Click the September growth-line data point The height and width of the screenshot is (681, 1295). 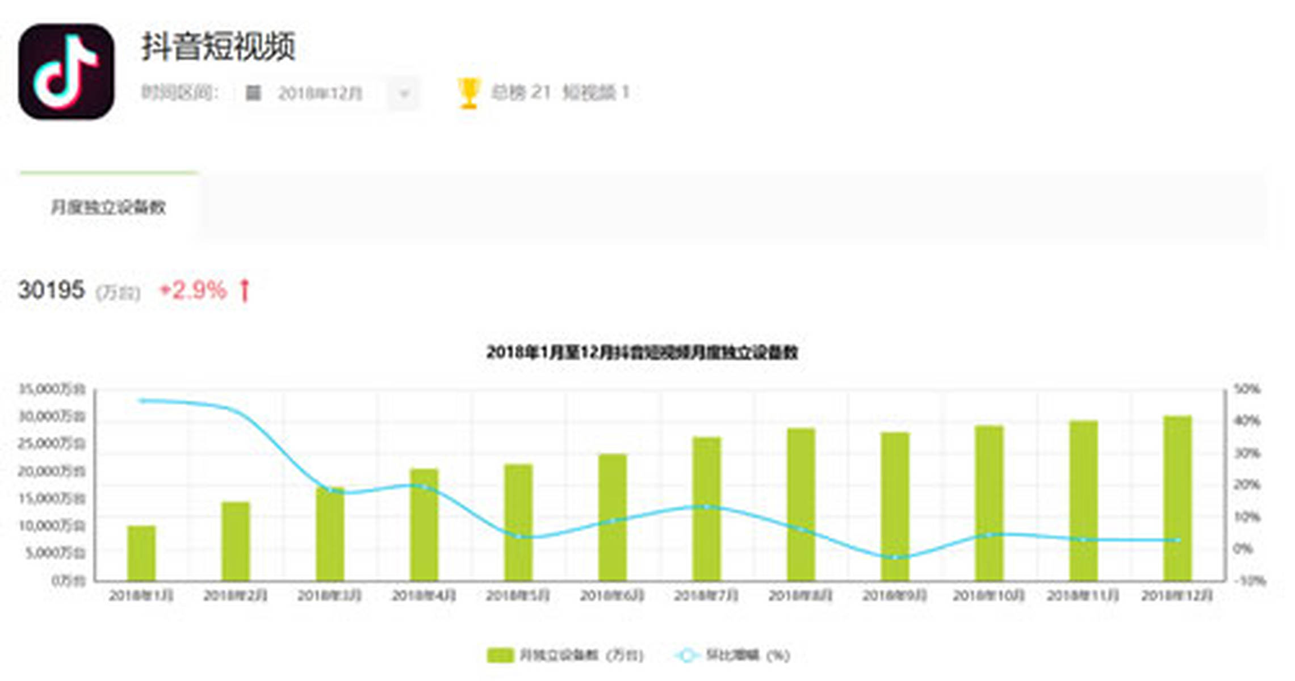(895, 557)
